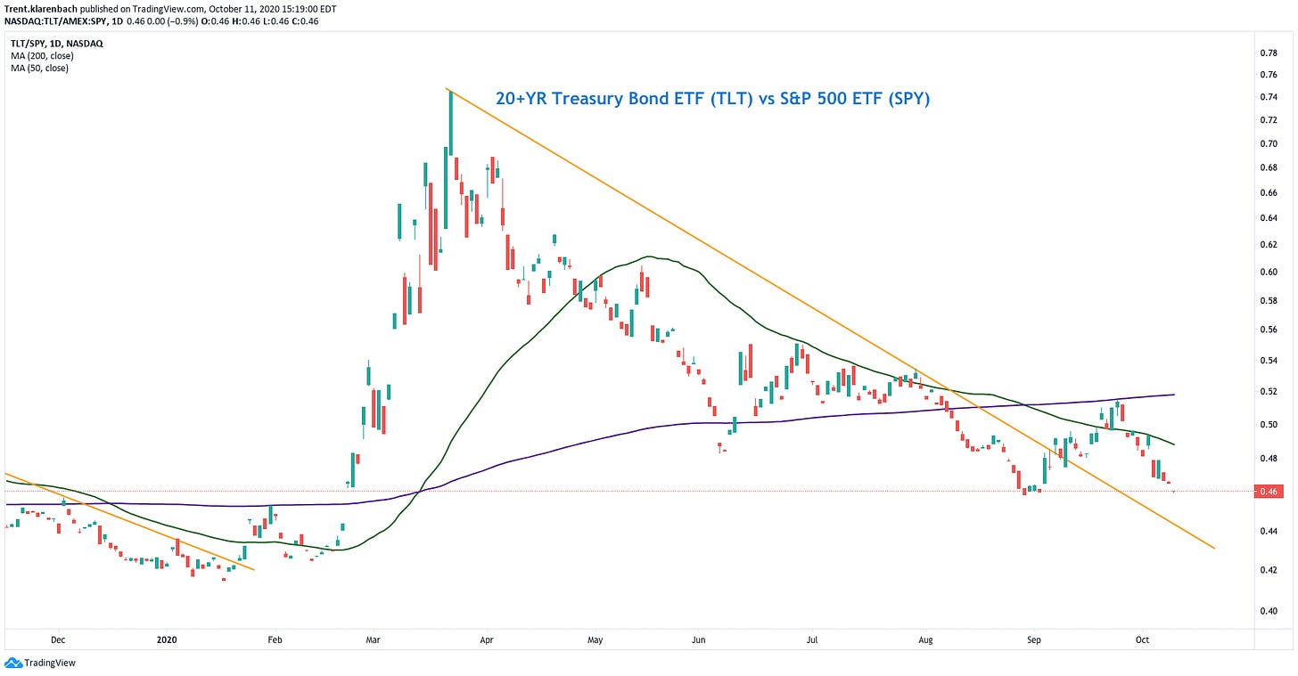Click the Aug label on the time axis
Viewport: 1298px width, 676px height.
925,639
